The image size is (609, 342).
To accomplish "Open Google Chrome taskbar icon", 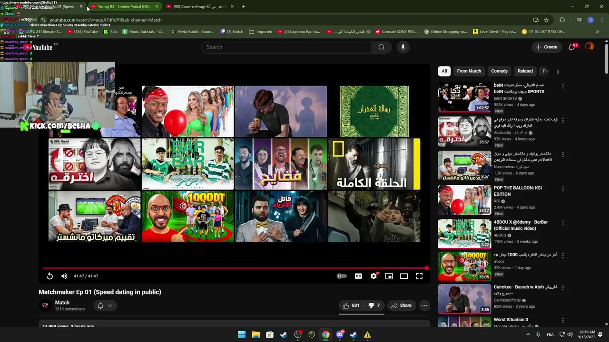I will (325, 334).
